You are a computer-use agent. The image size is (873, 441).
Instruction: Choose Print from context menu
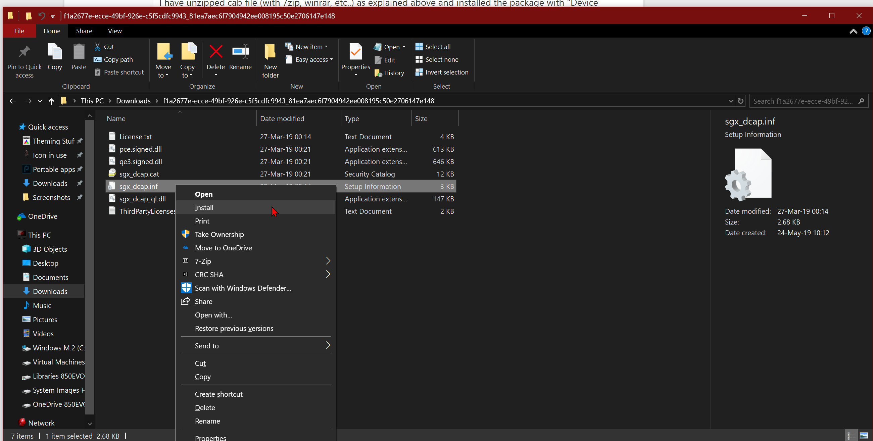pos(256,221)
